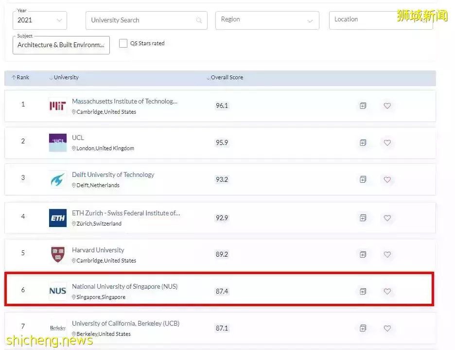455x350 pixels.
Task: Click the compare icon in Harvard University row
Action: [x=363, y=254]
